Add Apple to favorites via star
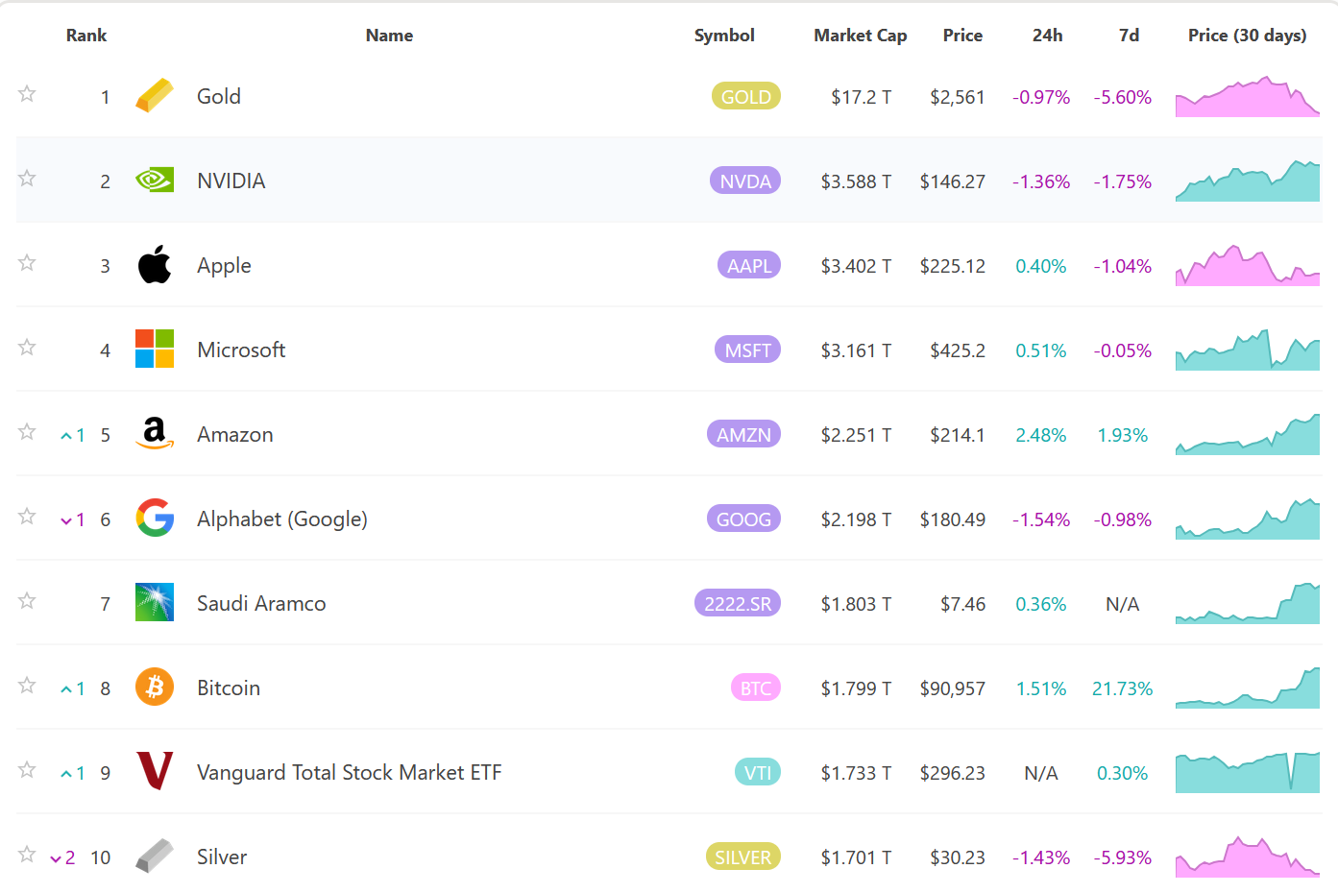Screen dimensions: 1338x893 (x=27, y=262)
